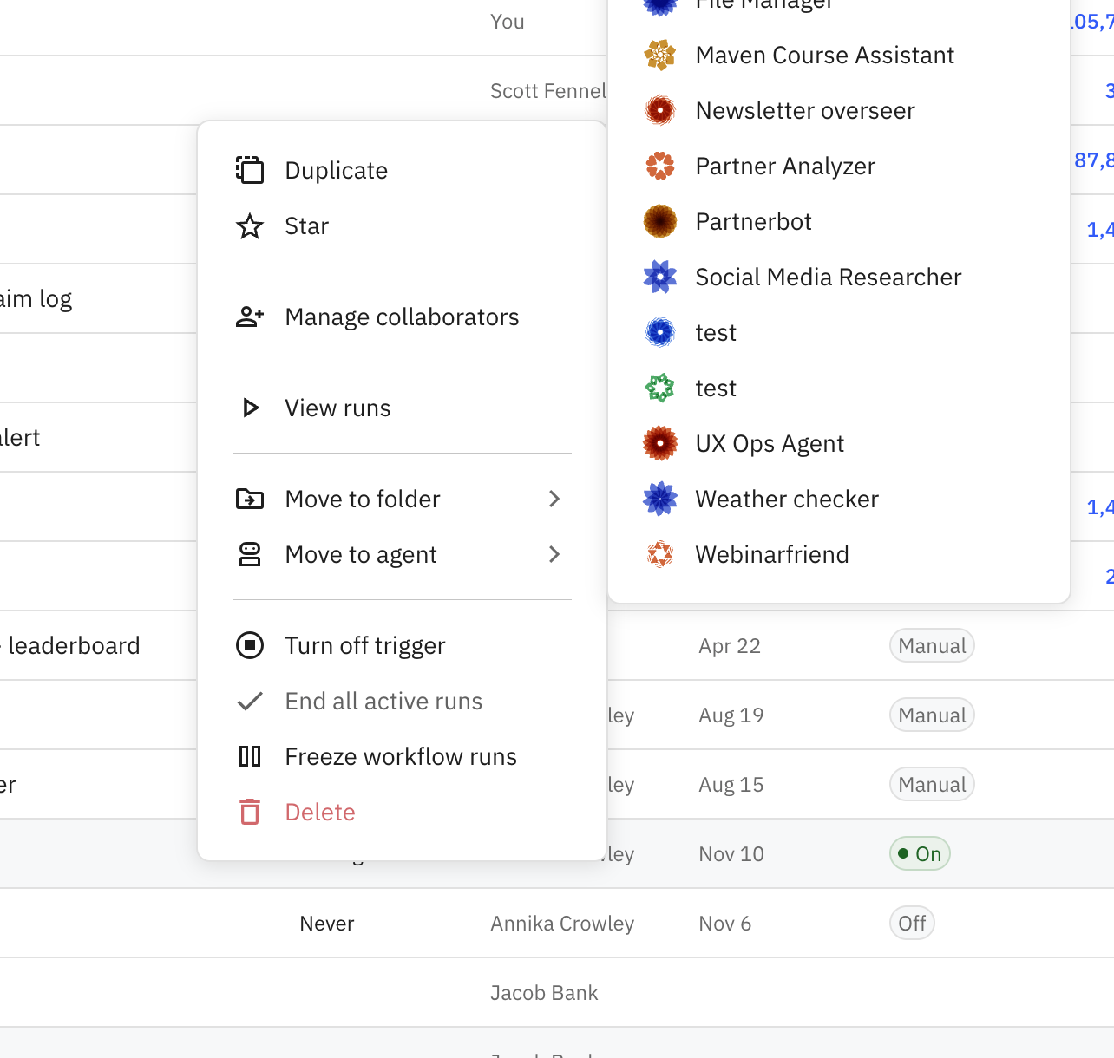Select Turn off trigger option
The height and width of the screenshot is (1058, 1114).
(365, 646)
